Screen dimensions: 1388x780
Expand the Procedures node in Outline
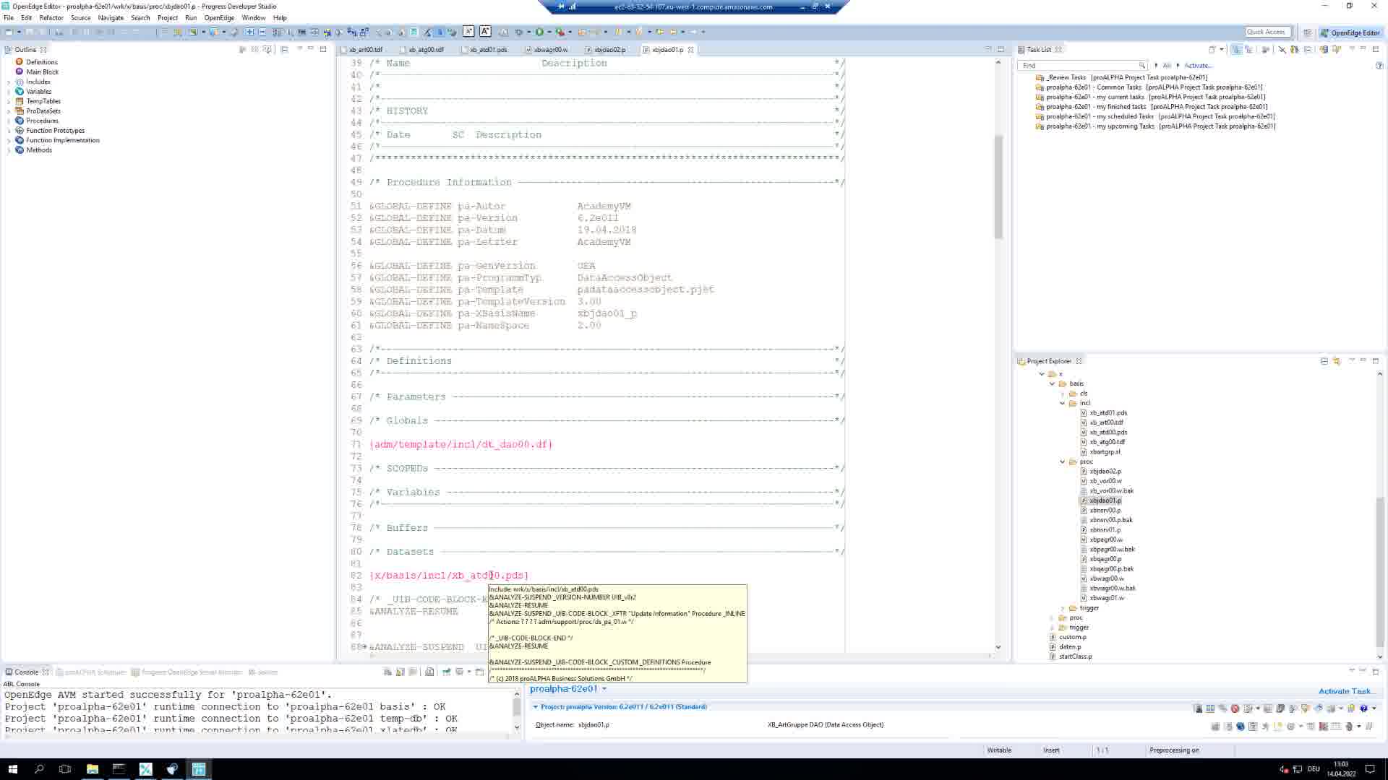click(x=9, y=121)
